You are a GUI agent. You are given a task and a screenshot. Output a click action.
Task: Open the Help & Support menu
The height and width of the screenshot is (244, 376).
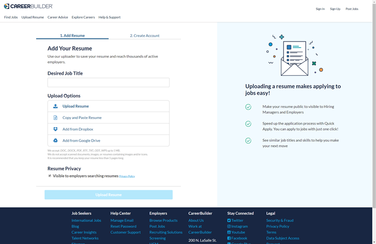pyautogui.click(x=109, y=17)
